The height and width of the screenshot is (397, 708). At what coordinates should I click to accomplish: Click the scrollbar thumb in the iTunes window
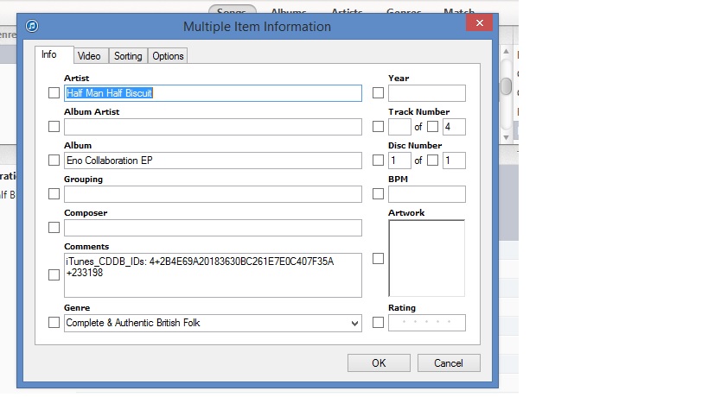[x=507, y=86]
